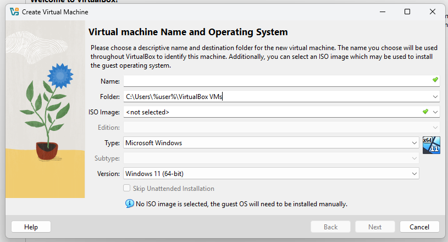The height and width of the screenshot is (242, 448).
Task: Click the 'Edition:' label
Action: (109, 128)
